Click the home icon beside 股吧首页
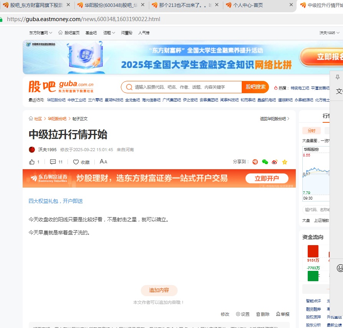The width and height of the screenshot is (343, 328). tap(60, 33)
